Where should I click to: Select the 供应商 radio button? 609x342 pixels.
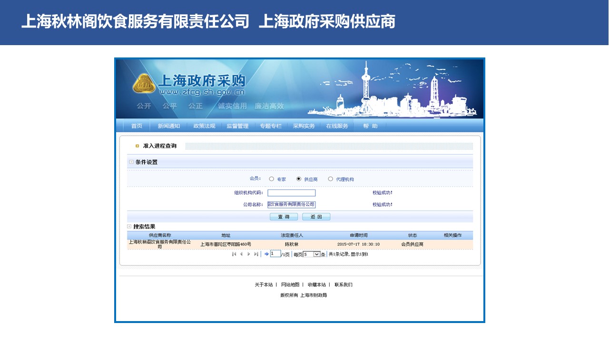[x=299, y=179]
